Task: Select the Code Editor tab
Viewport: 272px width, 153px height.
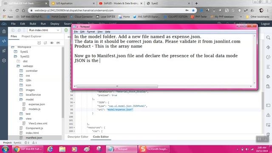Action: click(x=101, y=137)
